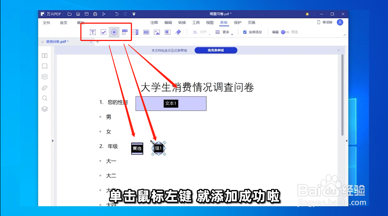Click the 男 option text
The height and width of the screenshot is (216, 388).
pos(109,117)
